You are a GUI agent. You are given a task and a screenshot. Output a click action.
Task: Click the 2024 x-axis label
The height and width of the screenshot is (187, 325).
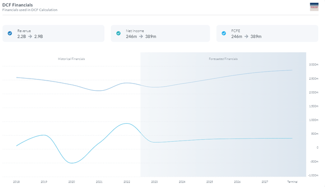[182, 182]
